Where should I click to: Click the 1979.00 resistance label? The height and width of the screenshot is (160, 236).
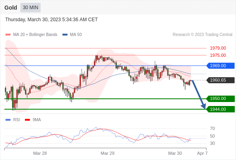coord(218,48)
